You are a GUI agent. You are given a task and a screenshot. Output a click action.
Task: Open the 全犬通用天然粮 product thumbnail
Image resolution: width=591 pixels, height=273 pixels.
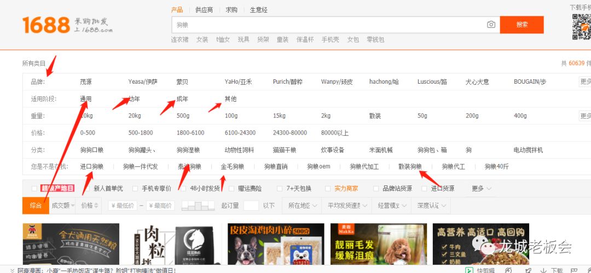(71, 244)
